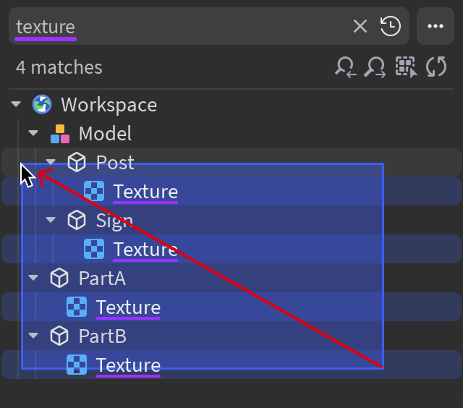Image resolution: width=463 pixels, height=408 pixels.
Task: Select all matches icon
Action: coord(406,67)
